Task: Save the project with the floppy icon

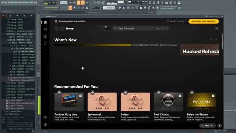Action: tap(166, 3)
